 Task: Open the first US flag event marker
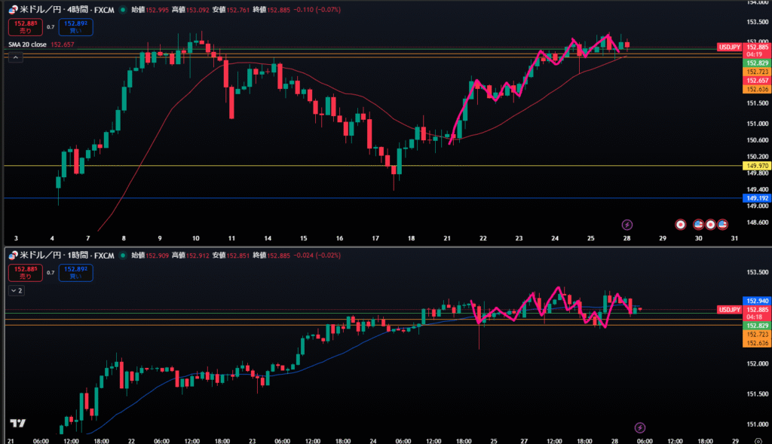(697, 225)
